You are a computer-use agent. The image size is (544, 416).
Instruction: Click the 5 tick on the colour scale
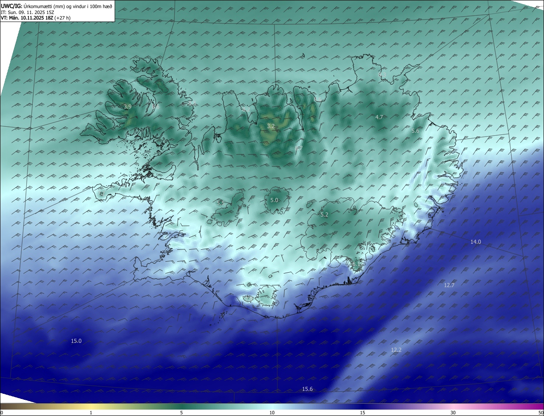(181, 413)
